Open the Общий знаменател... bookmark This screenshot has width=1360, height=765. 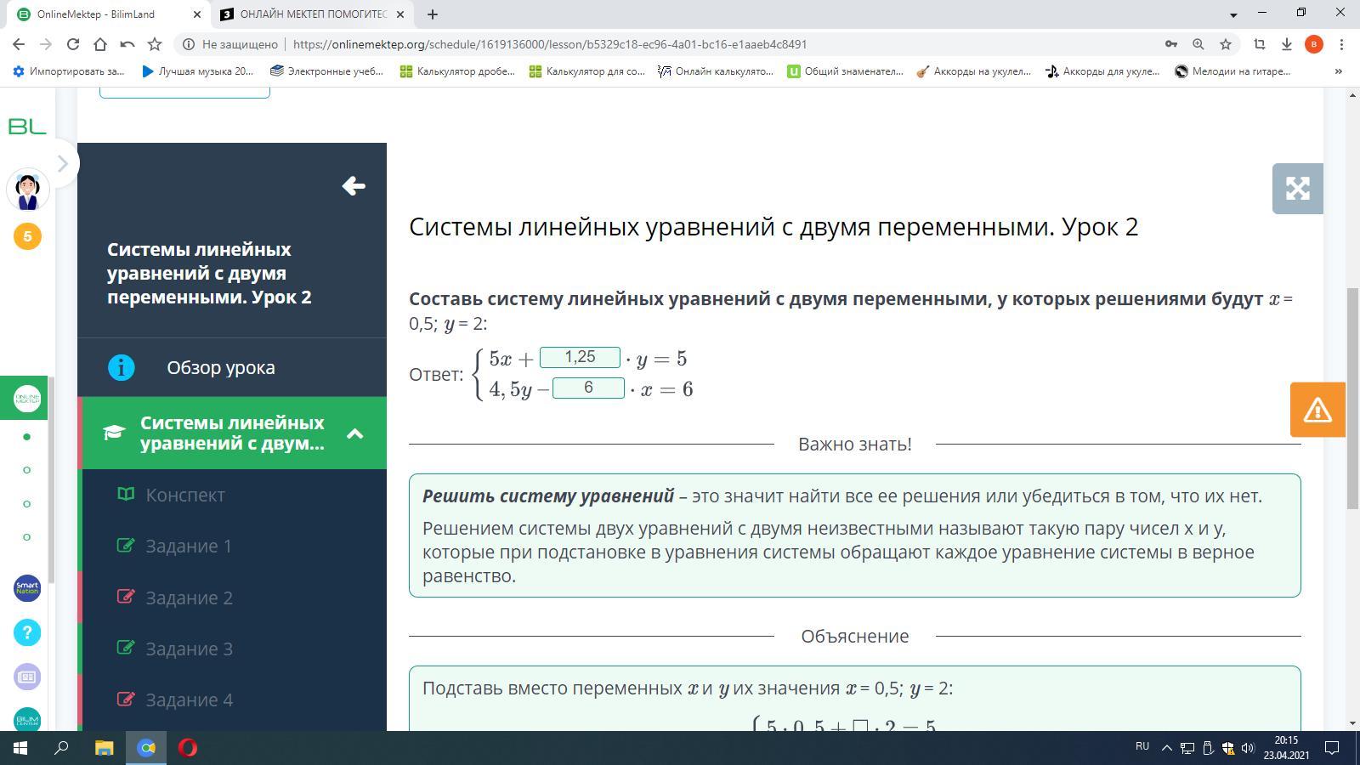click(845, 71)
